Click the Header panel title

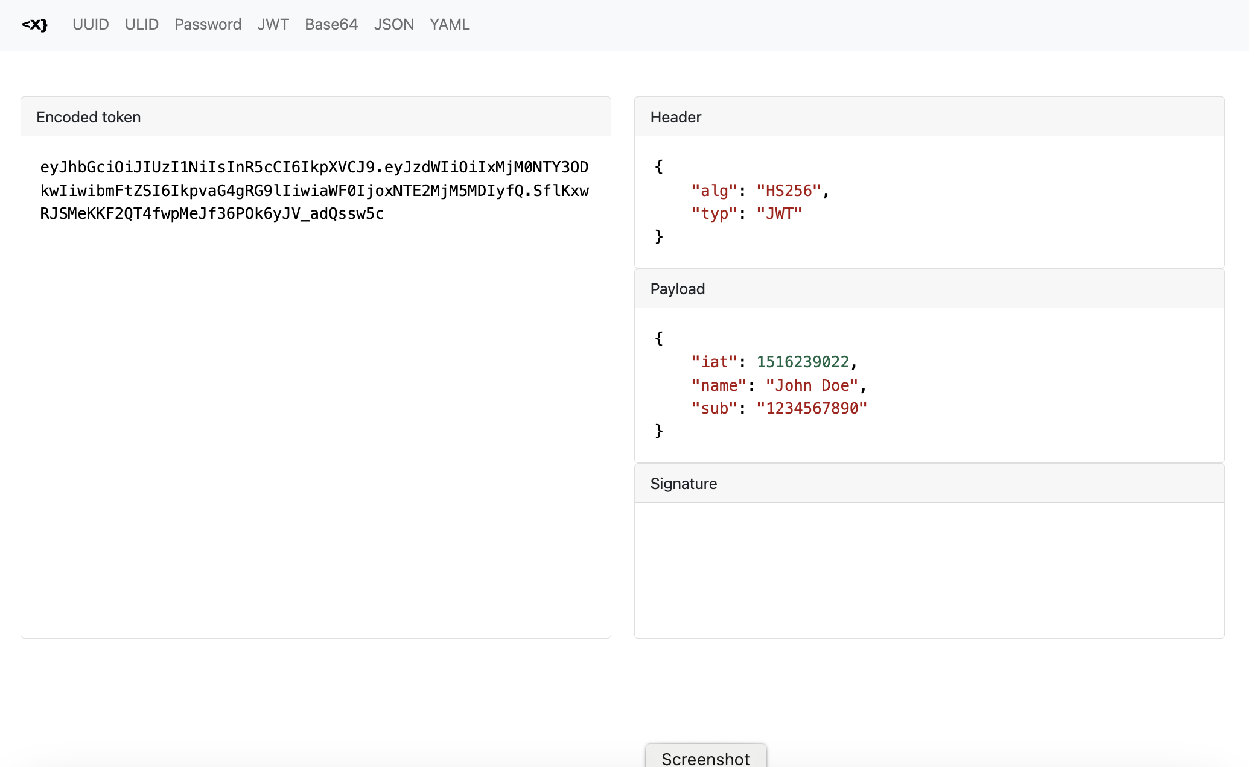coord(675,117)
